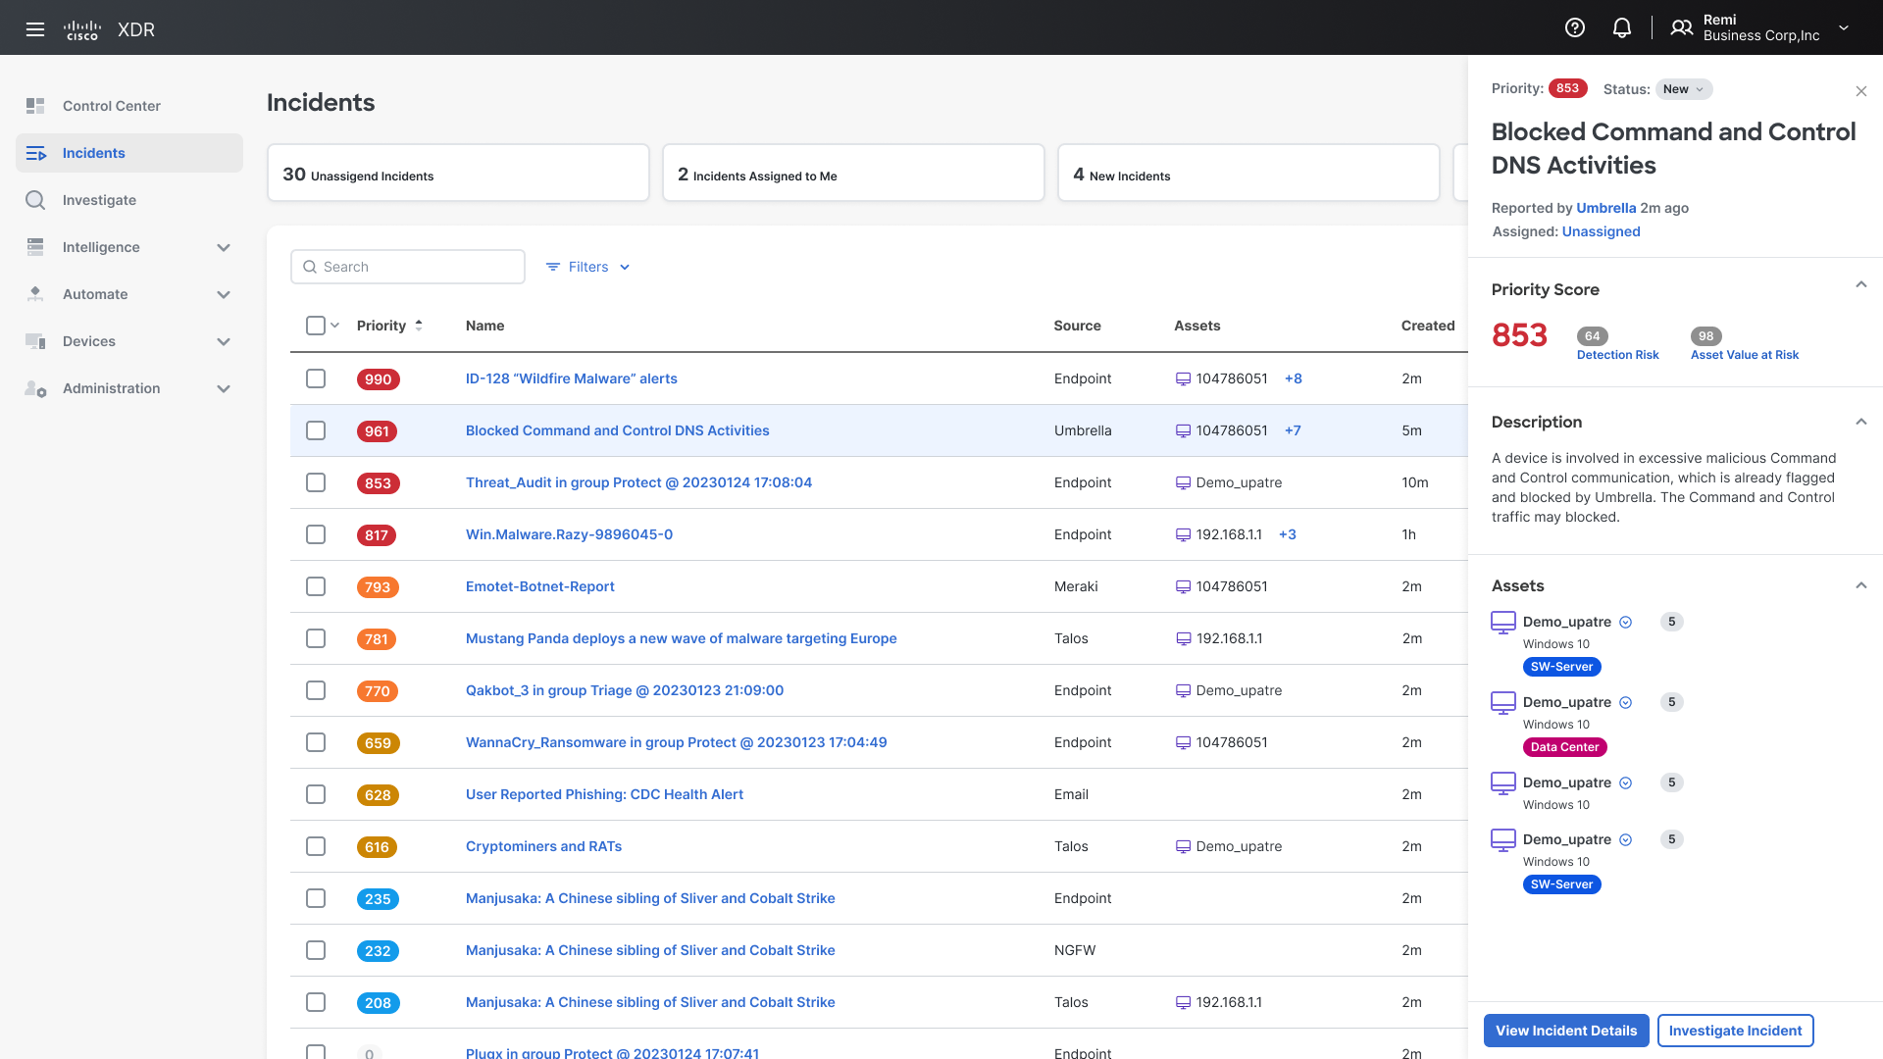Open the hamburger navigation menu

(35, 29)
